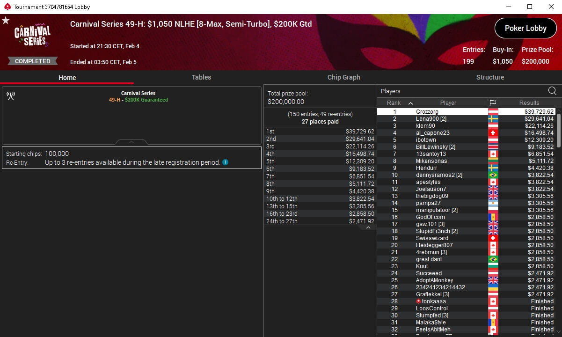Select player Lena900 row
Screen dimensions: 562x337
pos(466,119)
